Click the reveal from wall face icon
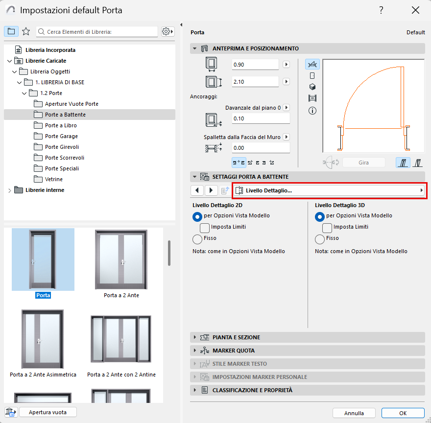 (214, 147)
